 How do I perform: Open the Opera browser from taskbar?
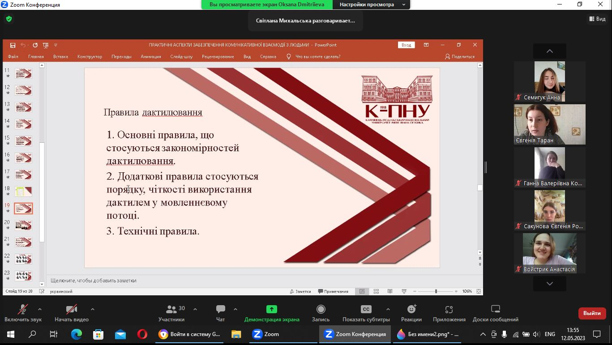[x=142, y=334]
